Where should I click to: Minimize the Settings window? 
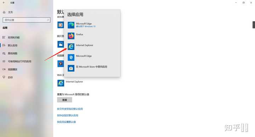pos(236,2)
